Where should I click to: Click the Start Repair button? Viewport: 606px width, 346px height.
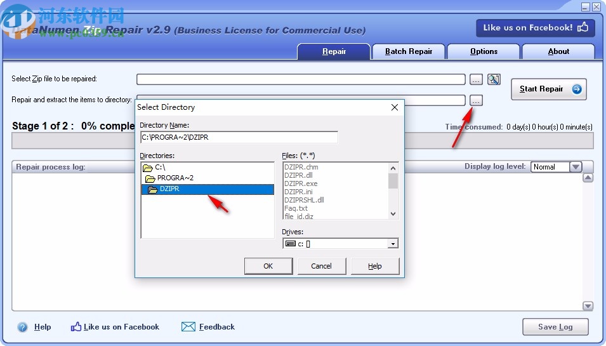click(x=549, y=89)
